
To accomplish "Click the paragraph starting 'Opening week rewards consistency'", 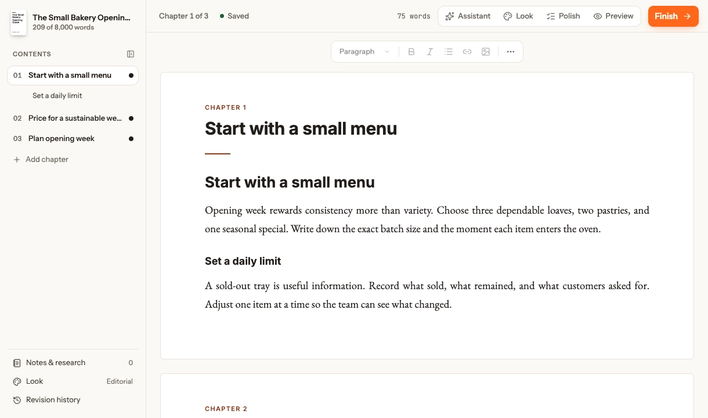I will (427, 219).
